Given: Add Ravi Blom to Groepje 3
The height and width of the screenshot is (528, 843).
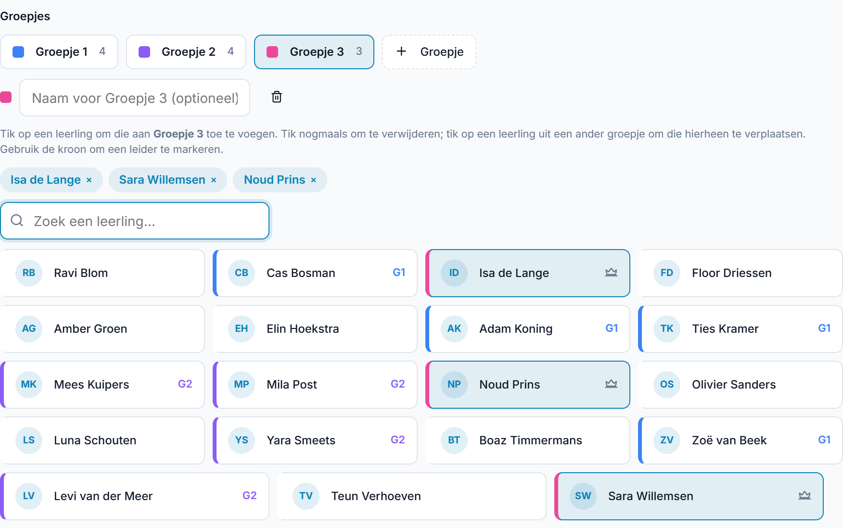Looking at the screenshot, I should 102,273.
